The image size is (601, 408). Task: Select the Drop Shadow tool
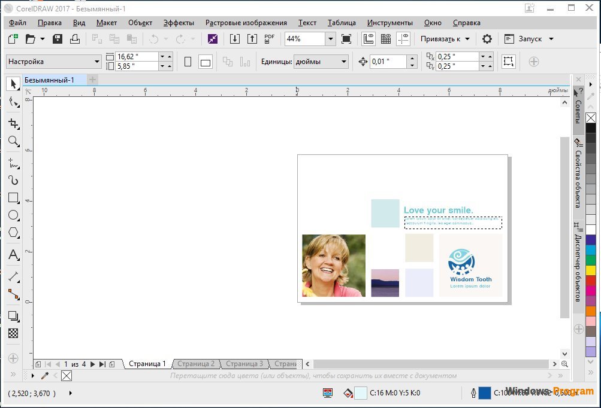pos(13,316)
